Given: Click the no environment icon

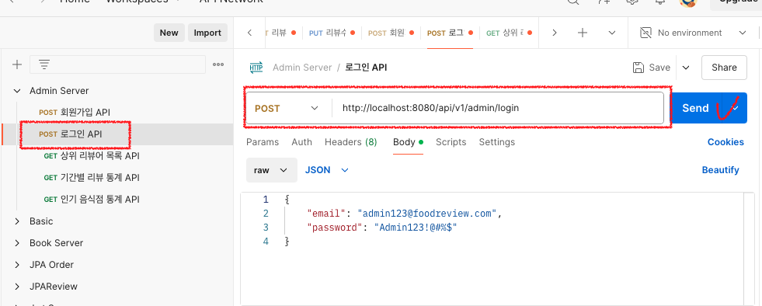Looking at the screenshot, I should click(x=645, y=33).
